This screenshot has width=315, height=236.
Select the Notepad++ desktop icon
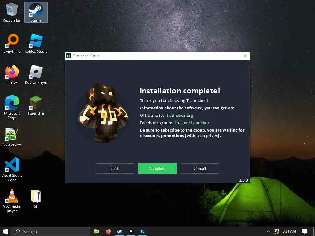pos(12,137)
